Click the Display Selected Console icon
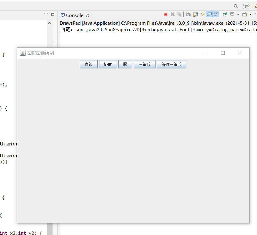This screenshot has width=257, height=235. [x=232, y=15]
